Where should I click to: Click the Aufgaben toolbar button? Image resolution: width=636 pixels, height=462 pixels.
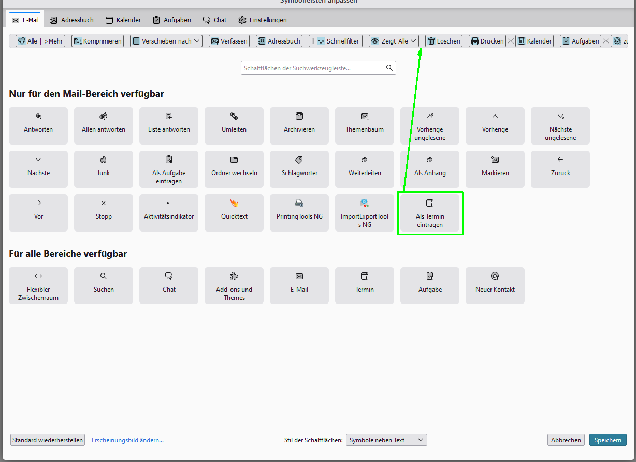(x=581, y=41)
